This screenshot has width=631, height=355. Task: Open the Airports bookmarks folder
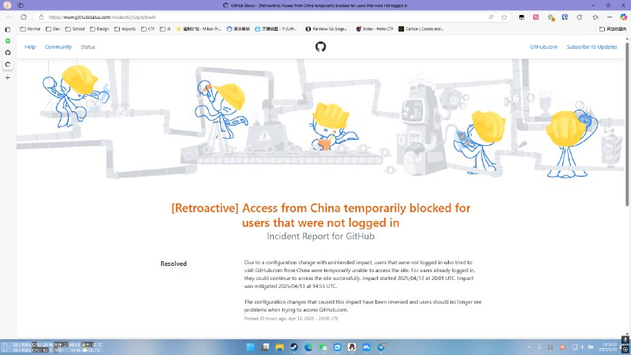(125, 29)
